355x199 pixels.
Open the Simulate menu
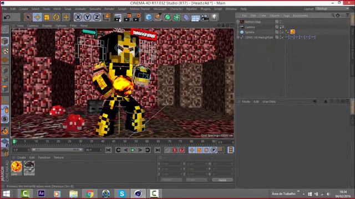pyautogui.click(x=95, y=9)
